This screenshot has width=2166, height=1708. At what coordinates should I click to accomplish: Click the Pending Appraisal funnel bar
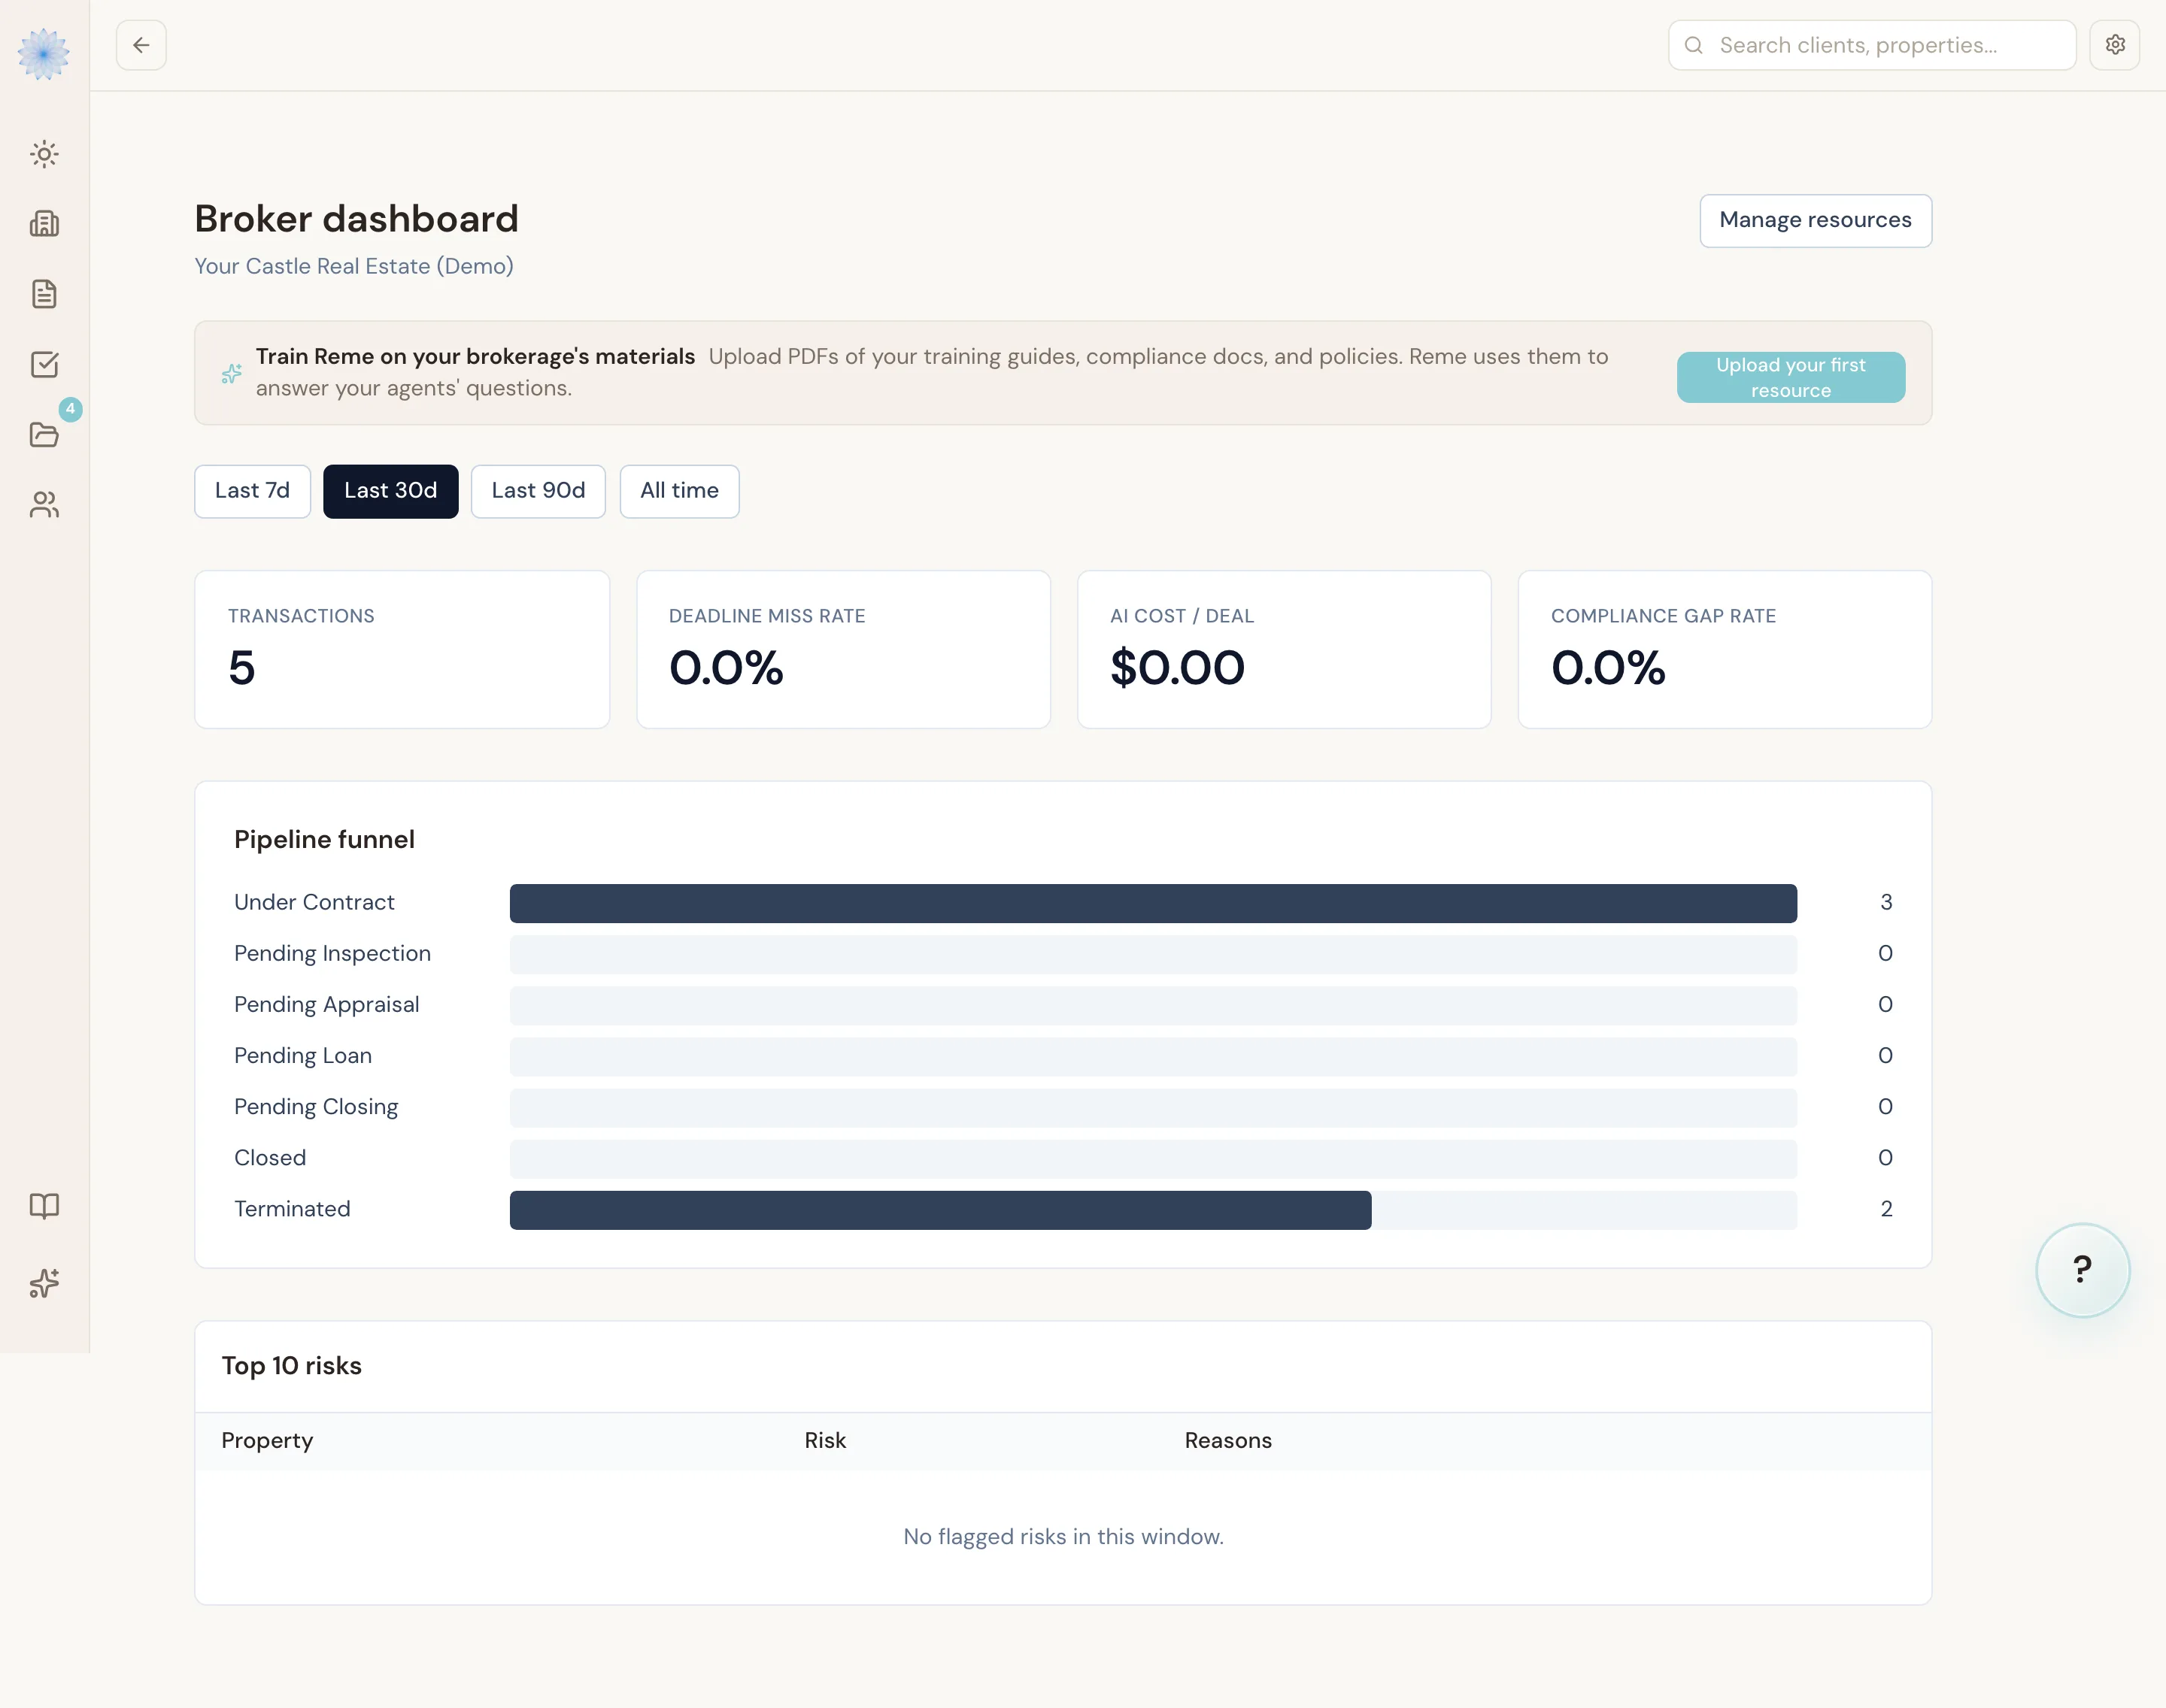(1154, 1005)
